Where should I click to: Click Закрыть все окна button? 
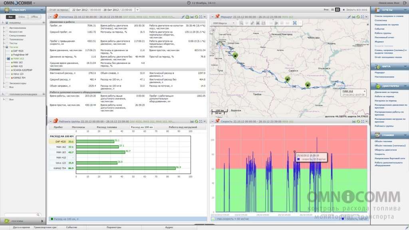355,10
